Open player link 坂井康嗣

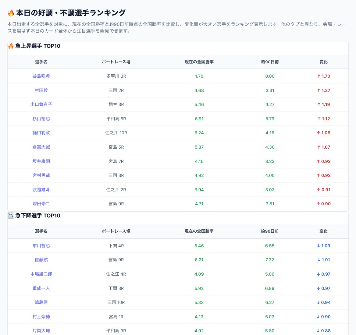41,161
